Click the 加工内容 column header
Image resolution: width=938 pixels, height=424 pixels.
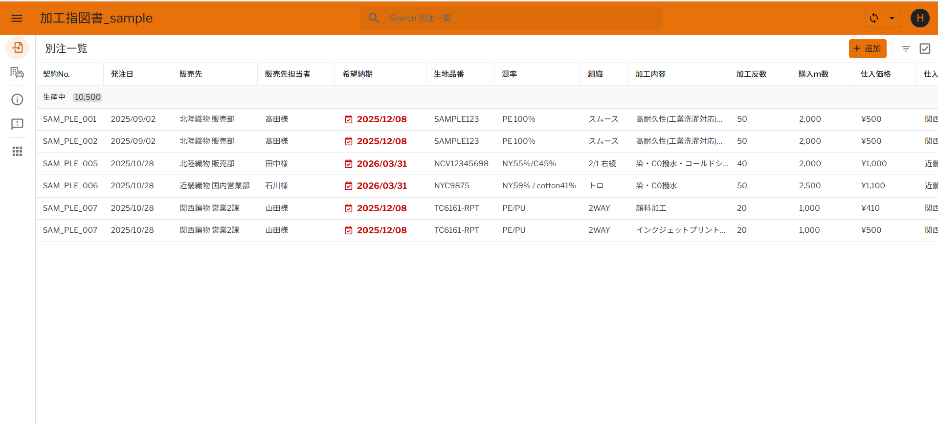click(x=650, y=74)
